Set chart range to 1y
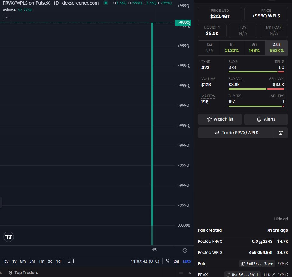This screenshot has height=277, width=292. 14,261
